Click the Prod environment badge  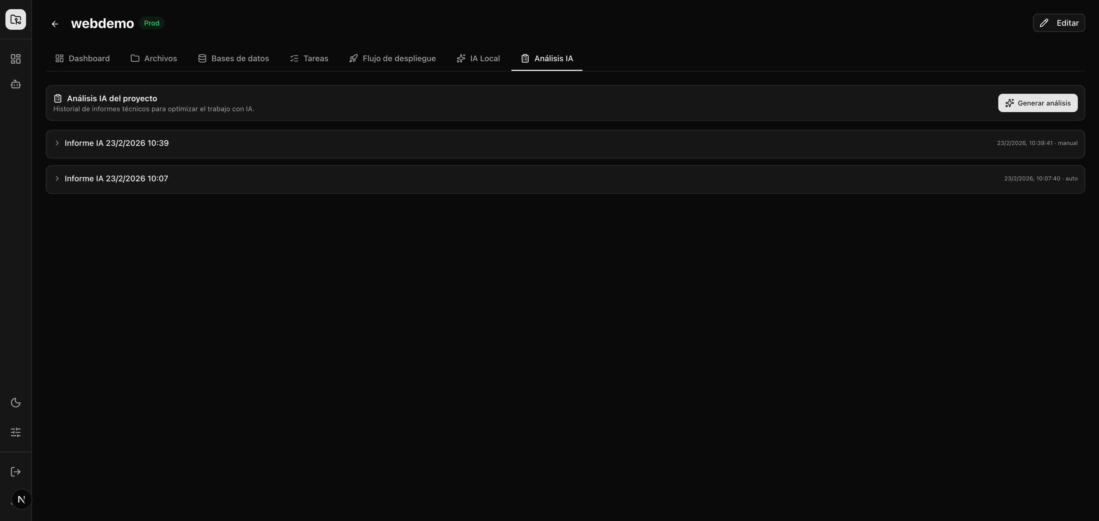pyautogui.click(x=151, y=23)
